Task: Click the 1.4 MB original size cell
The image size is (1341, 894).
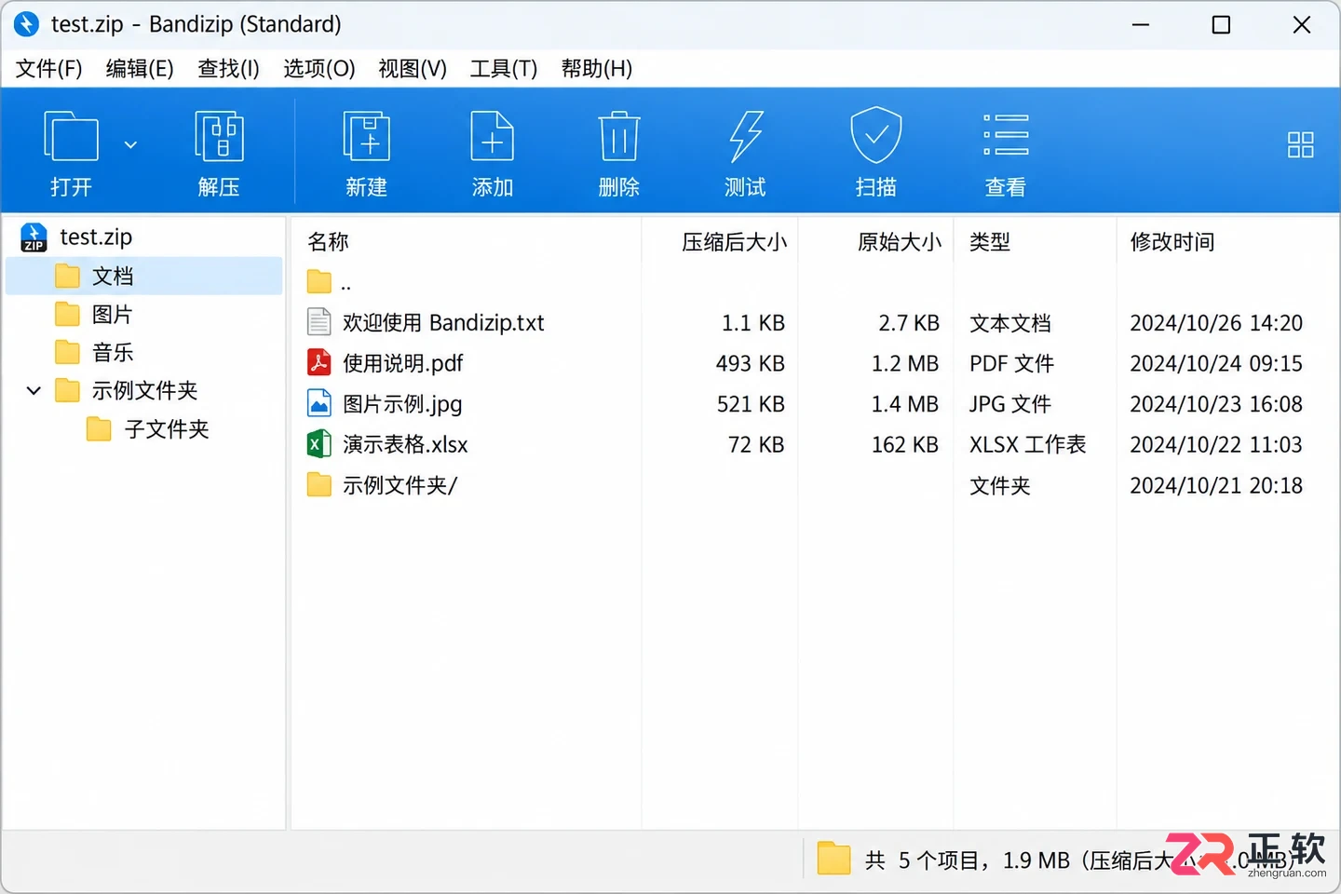Action: pos(905,404)
